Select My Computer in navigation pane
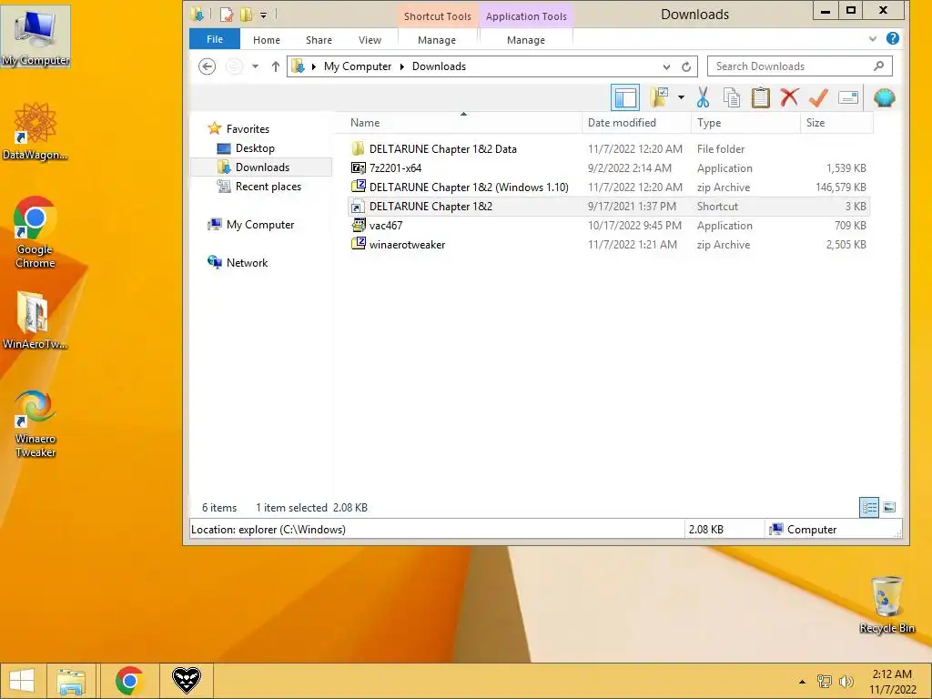Screen dimensions: 932x699 (259, 225)
